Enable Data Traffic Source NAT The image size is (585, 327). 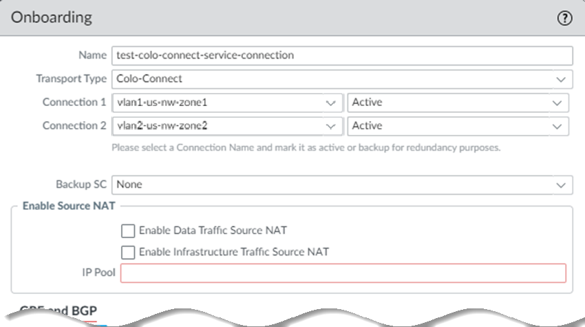coord(127,231)
